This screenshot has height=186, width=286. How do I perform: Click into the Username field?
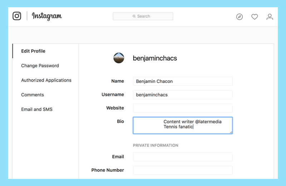(183, 95)
